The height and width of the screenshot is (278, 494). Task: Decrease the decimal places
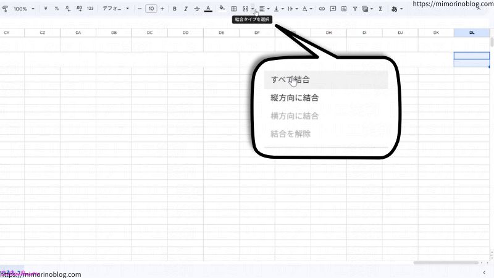pyautogui.click(x=68, y=9)
